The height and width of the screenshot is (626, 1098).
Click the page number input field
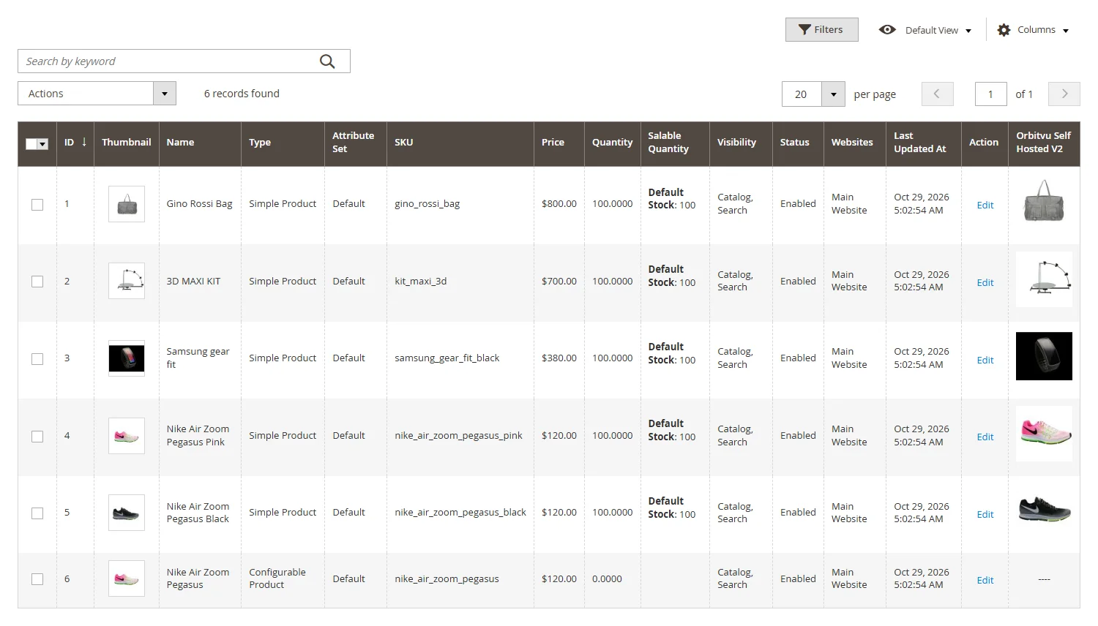click(x=990, y=94)
